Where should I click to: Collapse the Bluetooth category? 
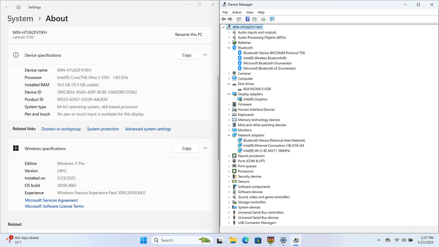[x=229, y=48]
